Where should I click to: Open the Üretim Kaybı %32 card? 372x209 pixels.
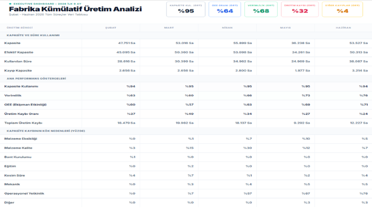click(x=300, y=9)
